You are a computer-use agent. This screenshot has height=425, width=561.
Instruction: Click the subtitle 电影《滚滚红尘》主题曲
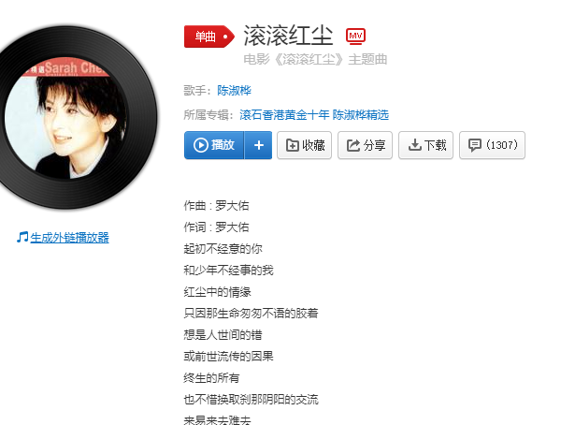[x=315, y=60]
